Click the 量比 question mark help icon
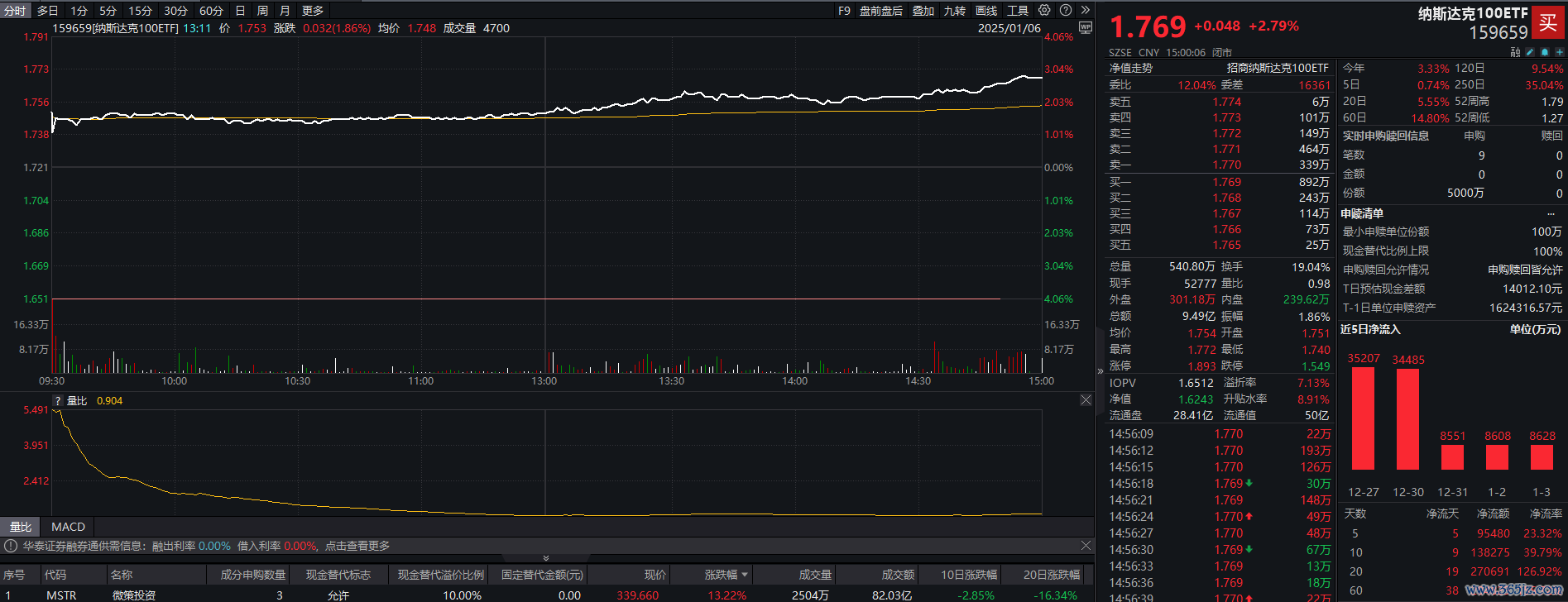Viewport: 1568px width, 602px height. (x=58, y=401)
